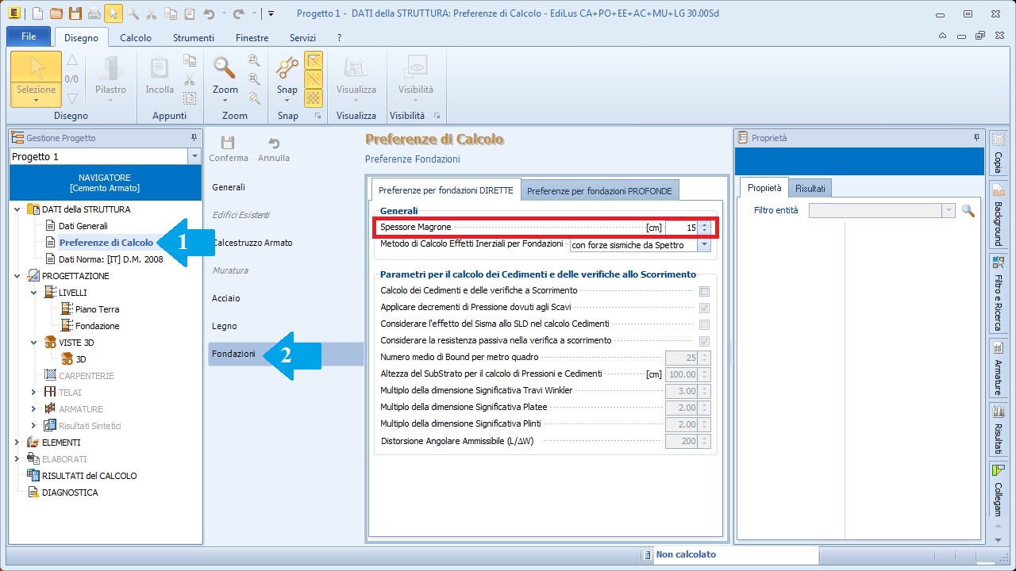Increase Spessore Magrone value with stepper
The height and width of the screenshot is (571, 1016).
click(x=704, y=224)
